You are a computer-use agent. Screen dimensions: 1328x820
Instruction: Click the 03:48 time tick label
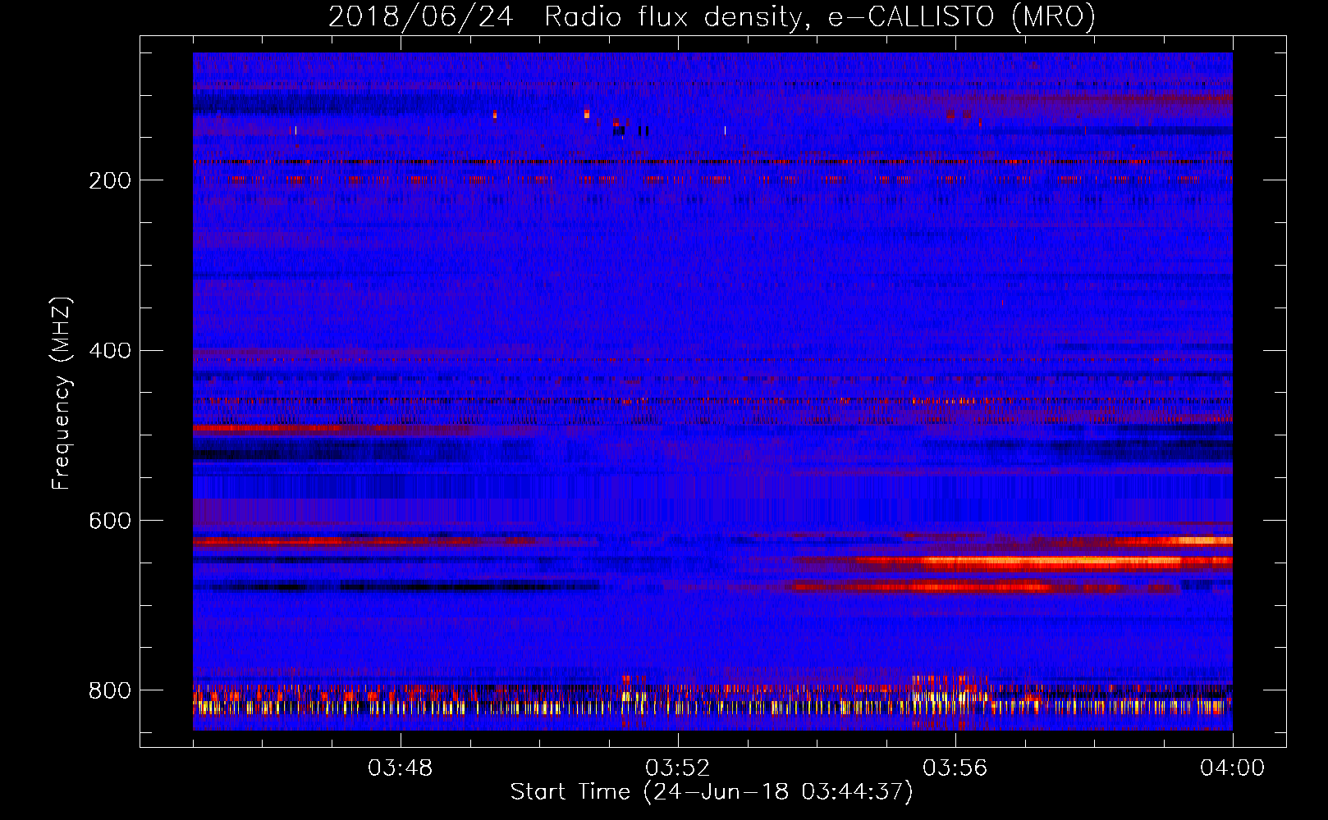(401, 768)
